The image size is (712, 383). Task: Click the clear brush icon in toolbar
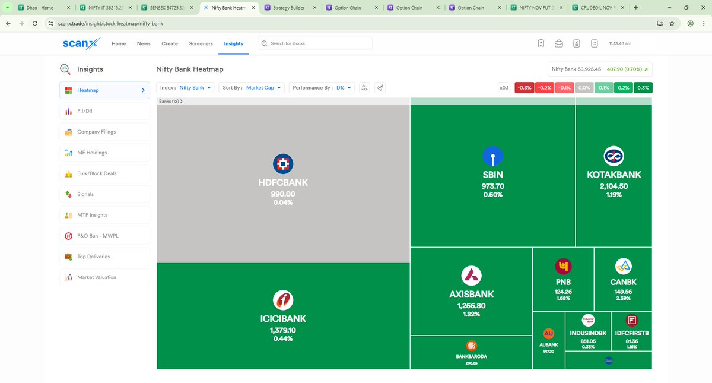380,87
